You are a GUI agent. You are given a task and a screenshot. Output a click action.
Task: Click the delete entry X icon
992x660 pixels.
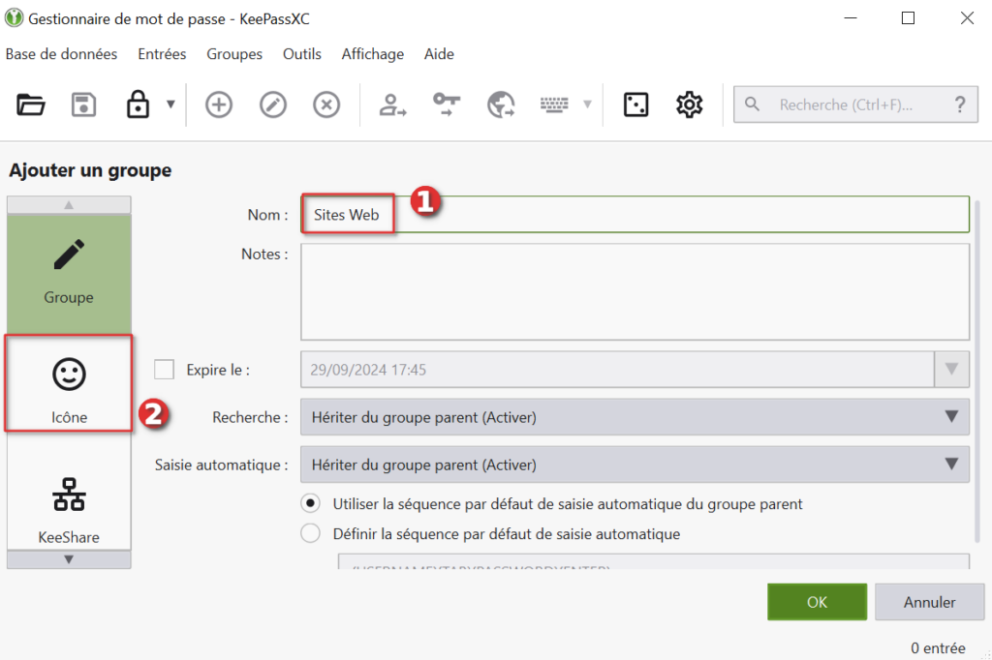pyautogui.click(x=327, y=105)
